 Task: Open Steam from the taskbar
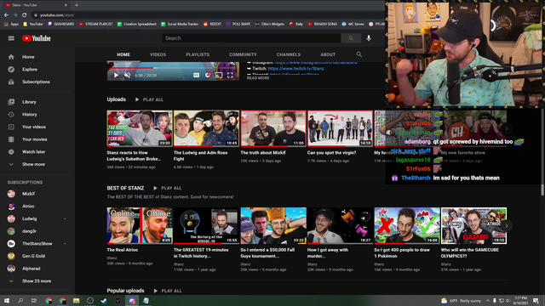click(104, 301)
